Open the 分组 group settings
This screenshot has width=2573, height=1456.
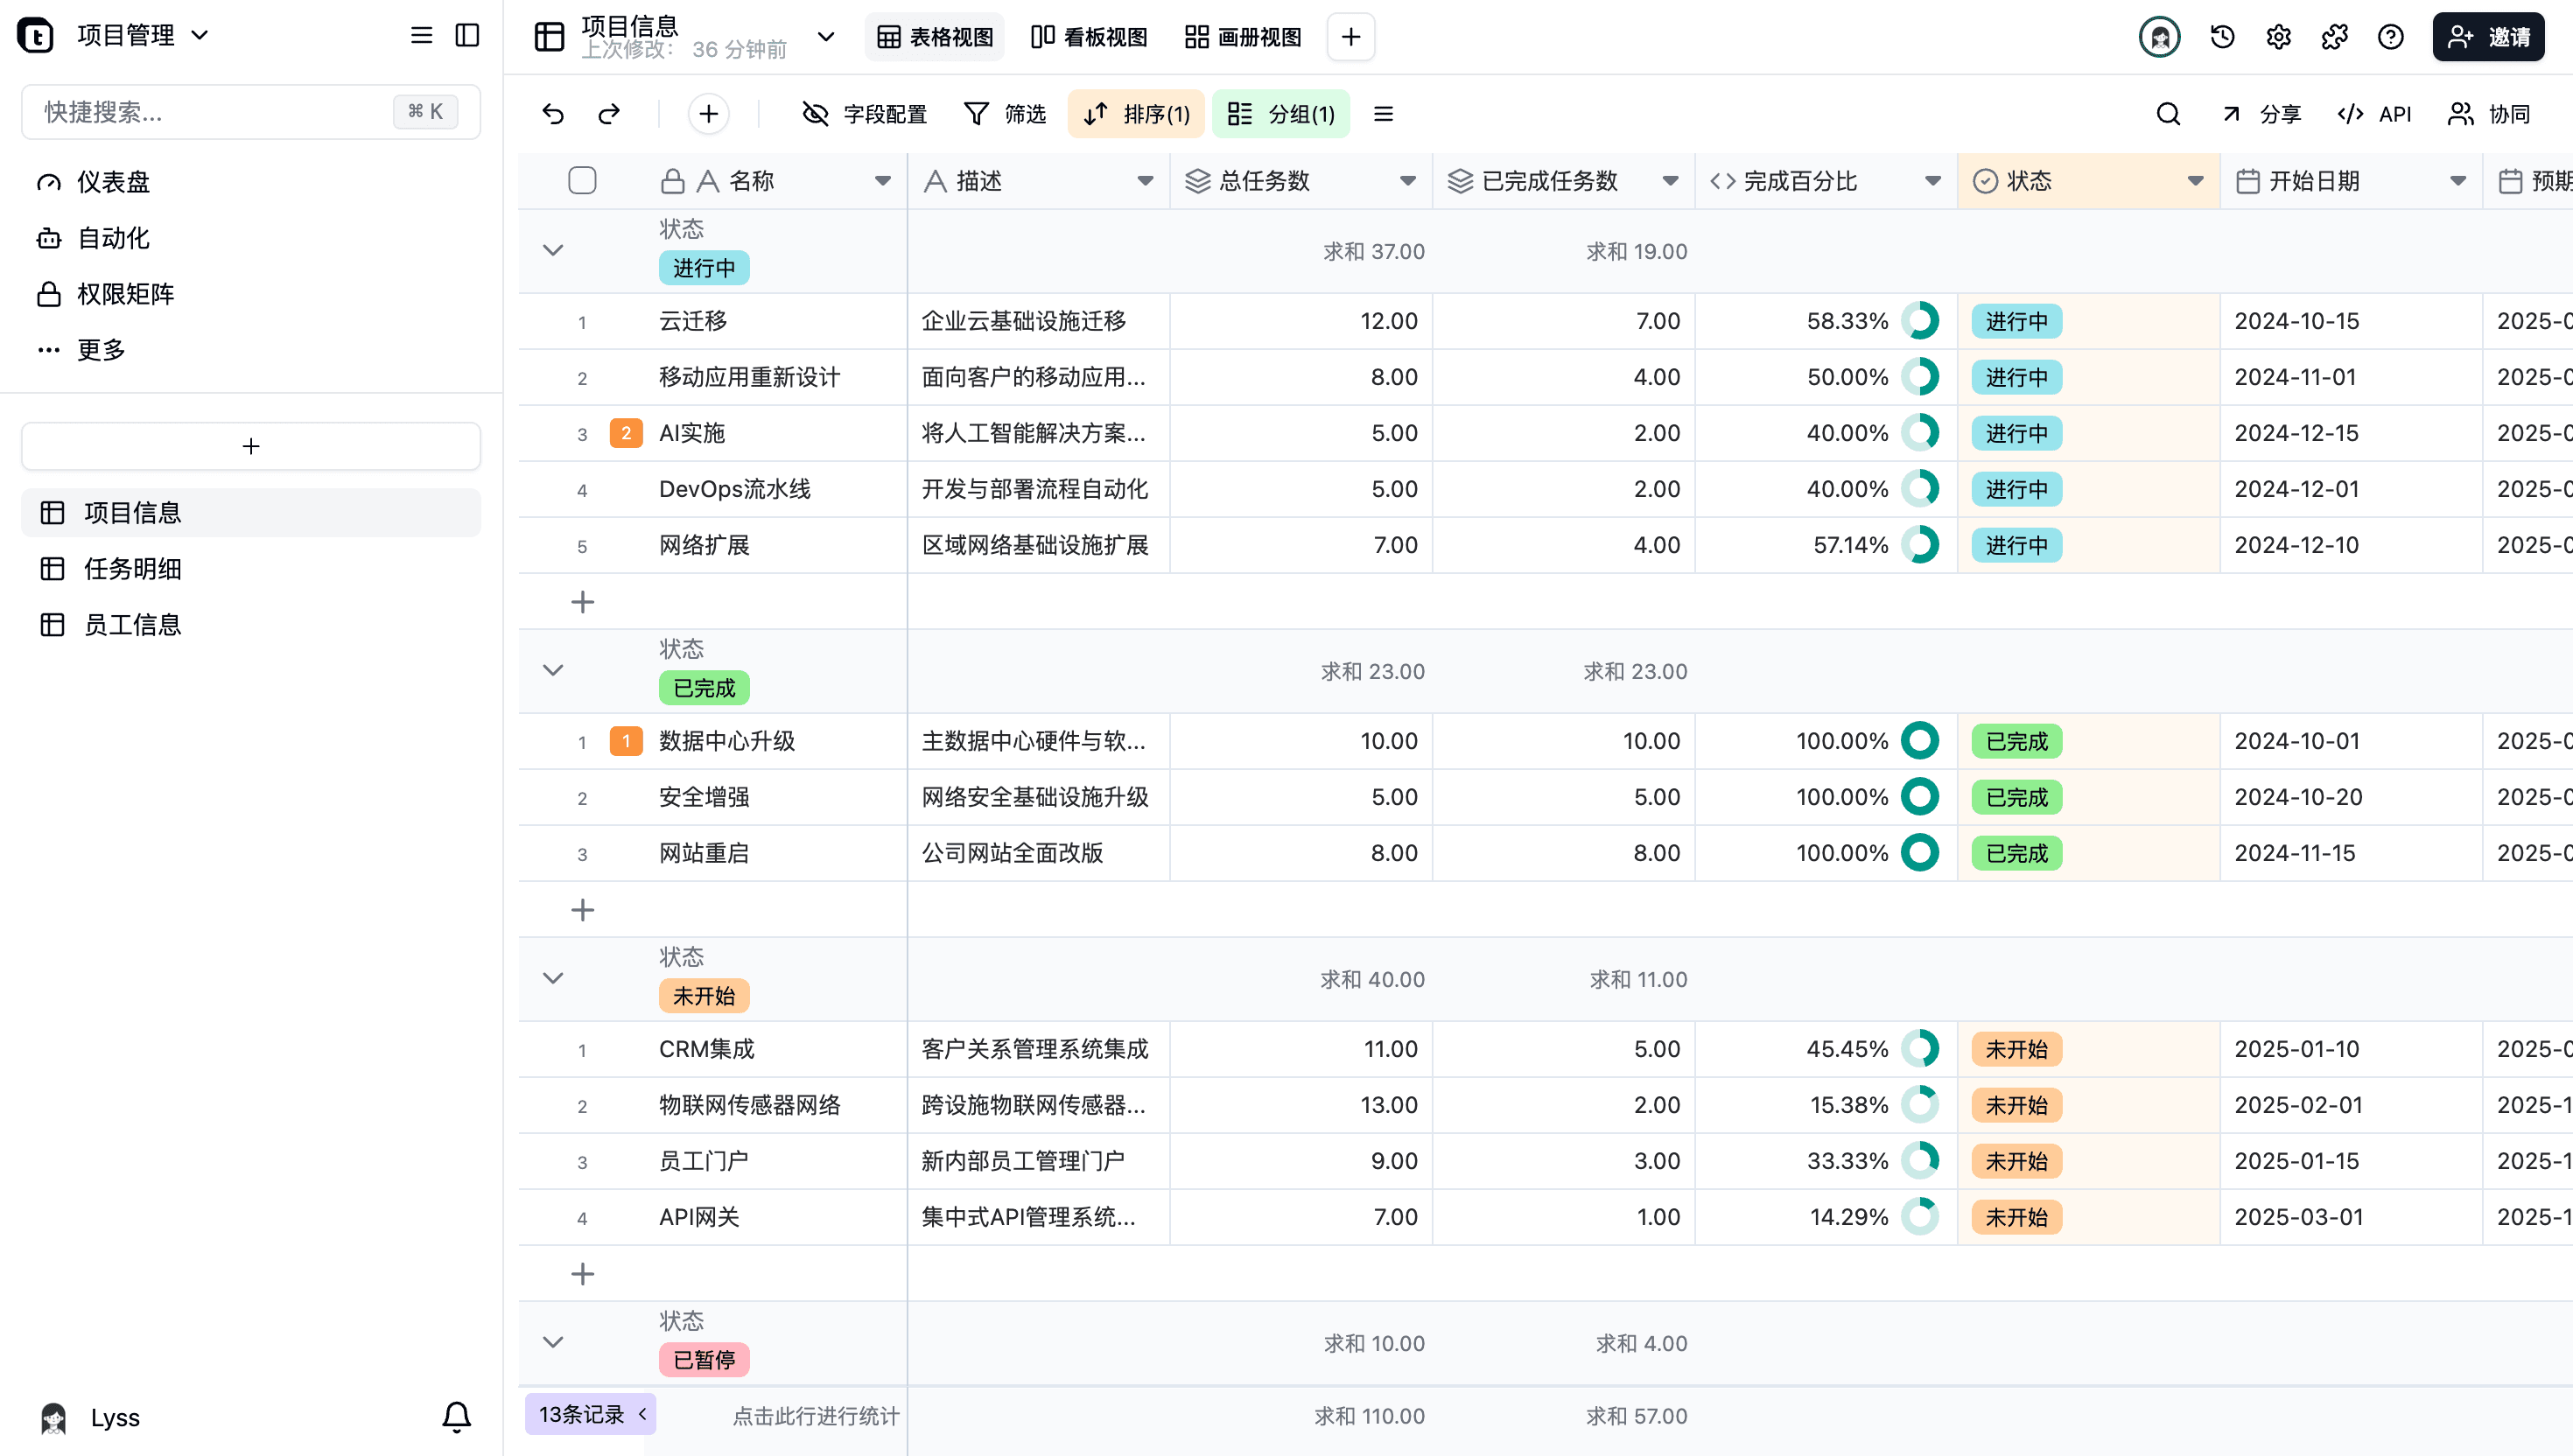point(1281,114)
